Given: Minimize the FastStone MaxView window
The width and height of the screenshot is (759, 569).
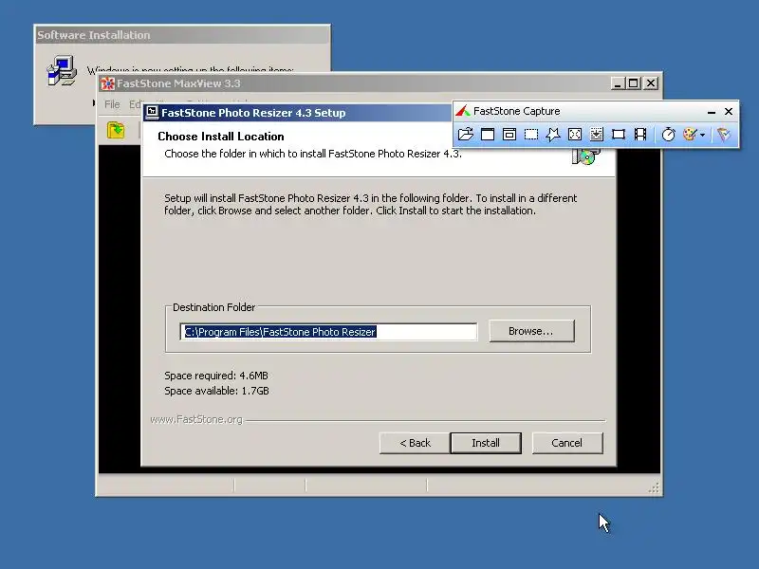Looking at the screenshot, I should [x=618, y=83].
